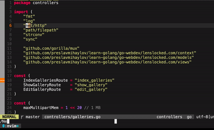Click the "edit_gallery" string value
Screen dimensions: 214x130
(x=91, y=90)
